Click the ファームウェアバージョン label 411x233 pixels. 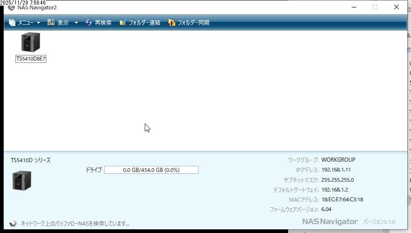[x=294, y=209]
